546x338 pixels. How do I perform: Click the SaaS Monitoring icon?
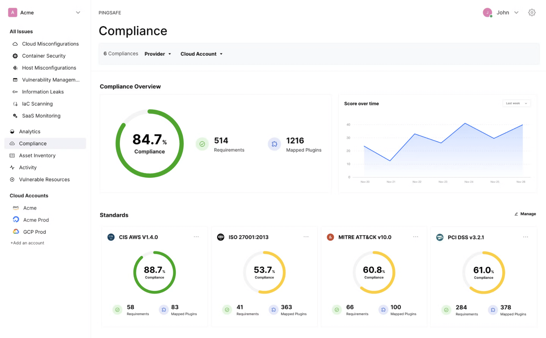point(14,116)
